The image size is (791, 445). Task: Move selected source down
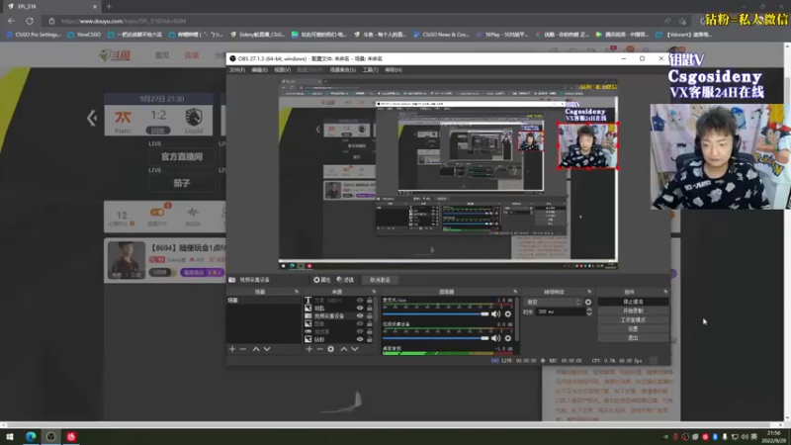point(355,349)
